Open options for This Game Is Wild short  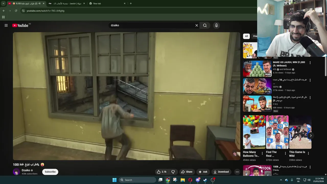point(308,153)
